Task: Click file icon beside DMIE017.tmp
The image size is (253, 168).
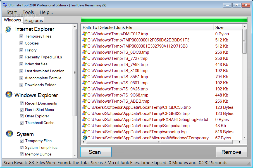Action: coord(84,34)
